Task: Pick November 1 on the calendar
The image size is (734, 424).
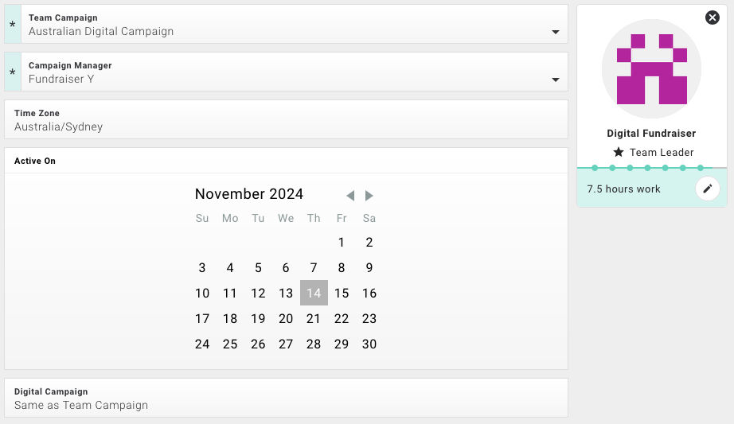Action: click(x=342, y=243)
